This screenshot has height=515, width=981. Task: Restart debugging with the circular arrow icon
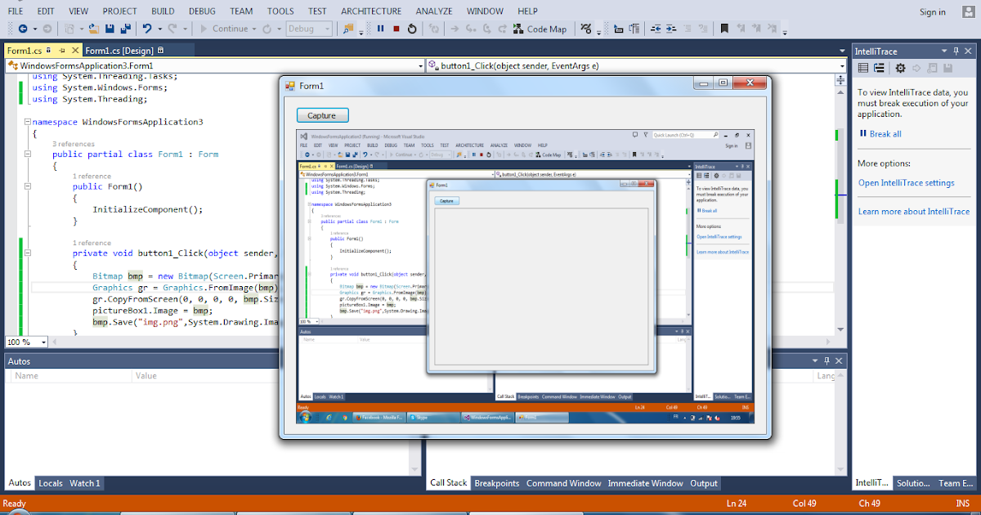(x=412, y=29)
